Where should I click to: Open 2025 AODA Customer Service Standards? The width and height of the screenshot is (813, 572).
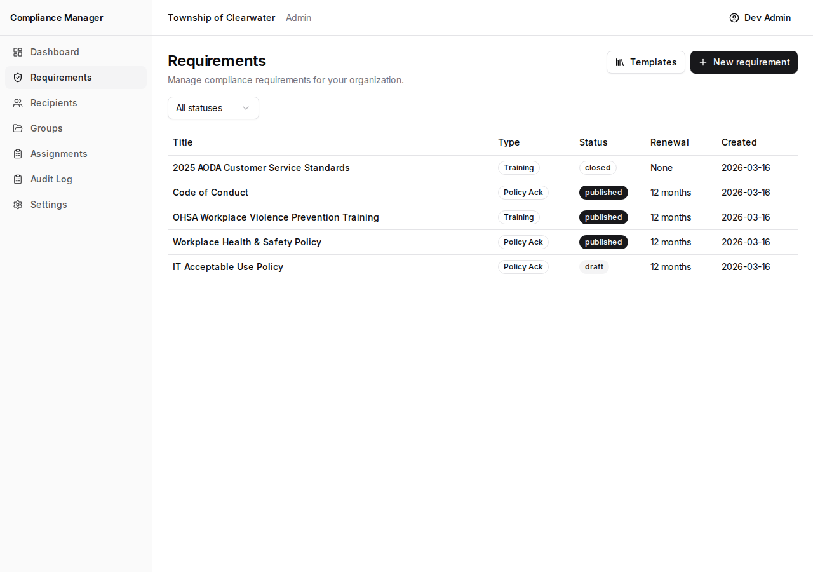[x=261, y=168]
